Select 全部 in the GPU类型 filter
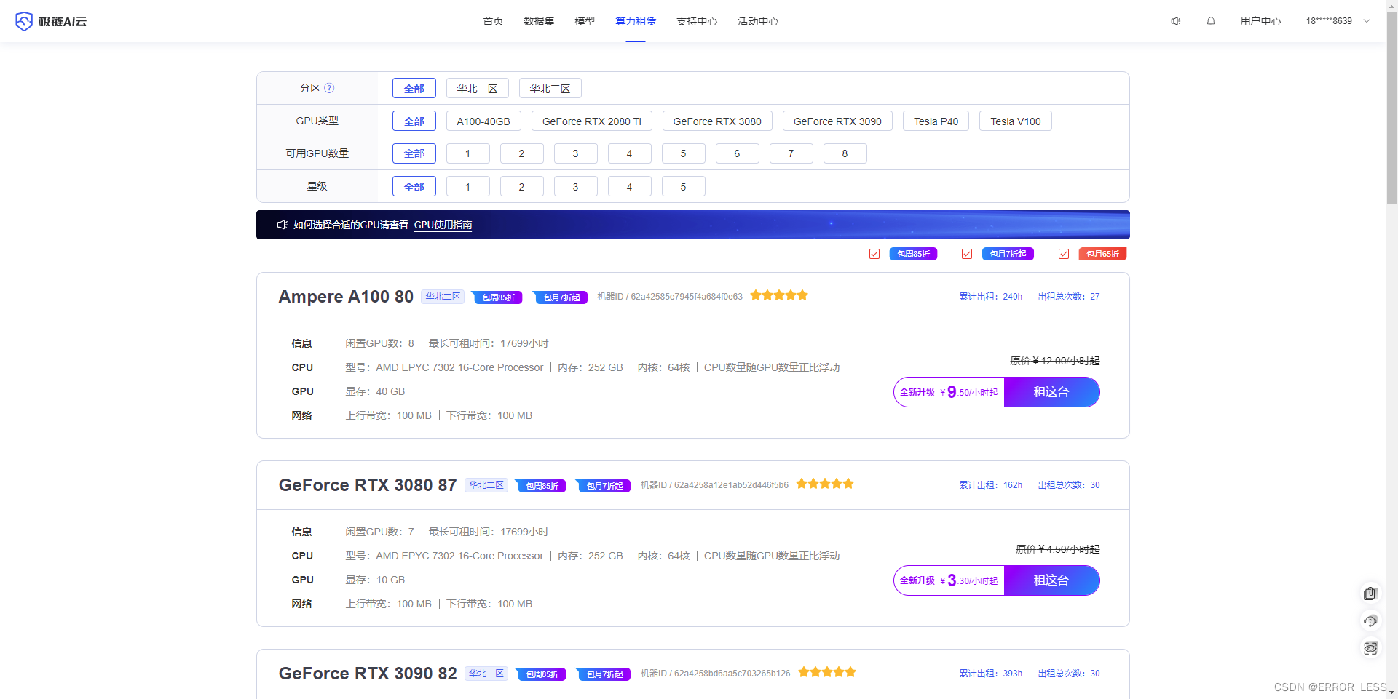1398x699 pixels. coord(414,121)
